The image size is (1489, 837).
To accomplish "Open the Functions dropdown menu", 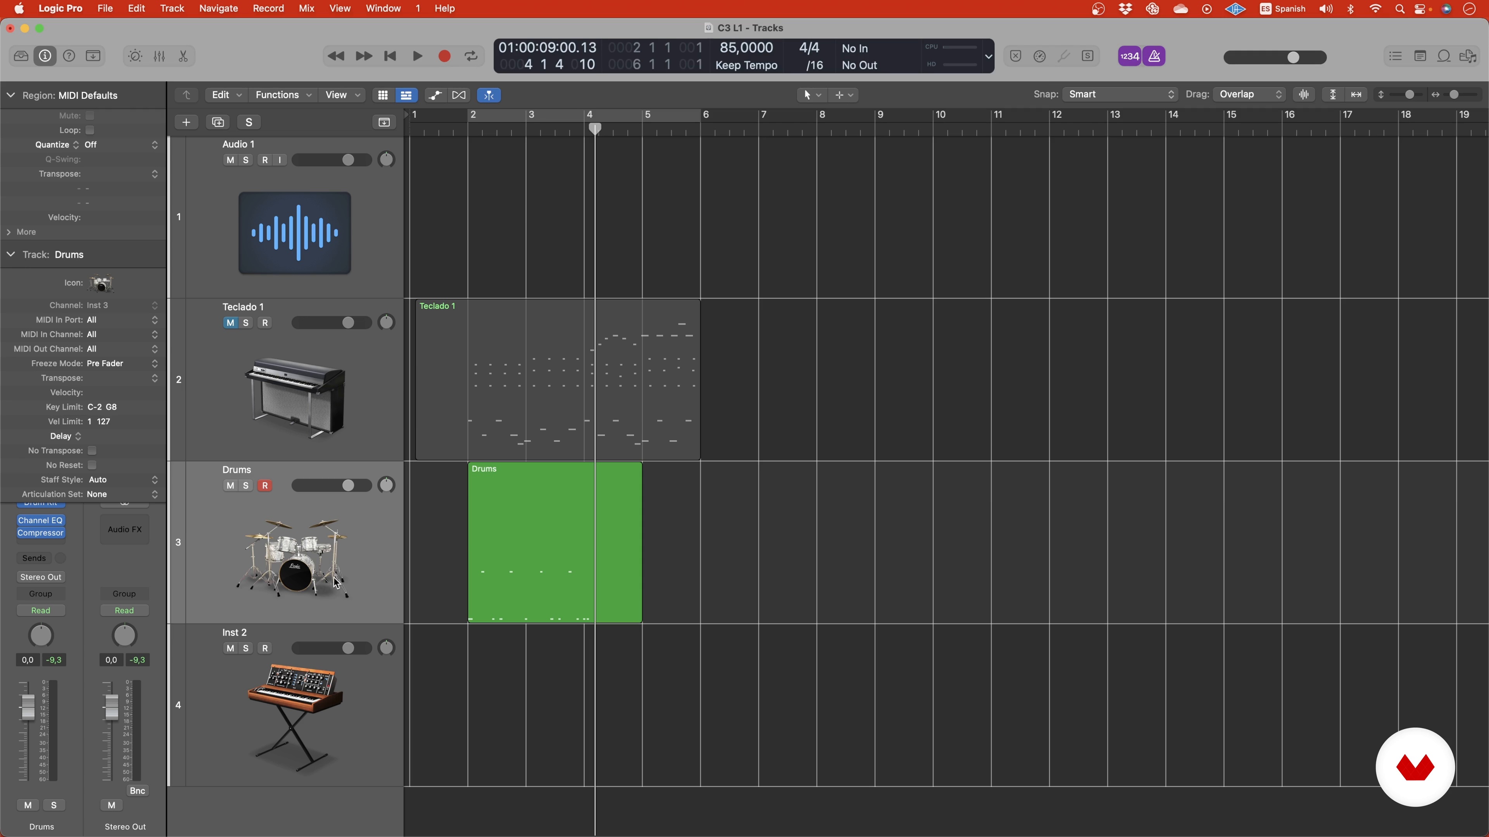I will [283, 95].
